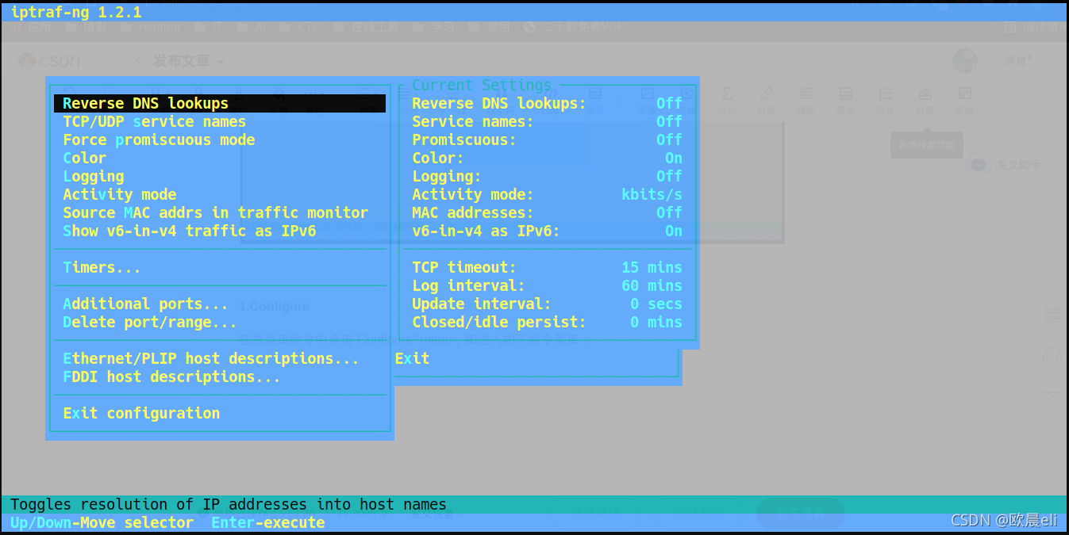Click the iptraf-ng 1.2.1 title text
Screen dimensions: 1069x535
pos(76,12)
